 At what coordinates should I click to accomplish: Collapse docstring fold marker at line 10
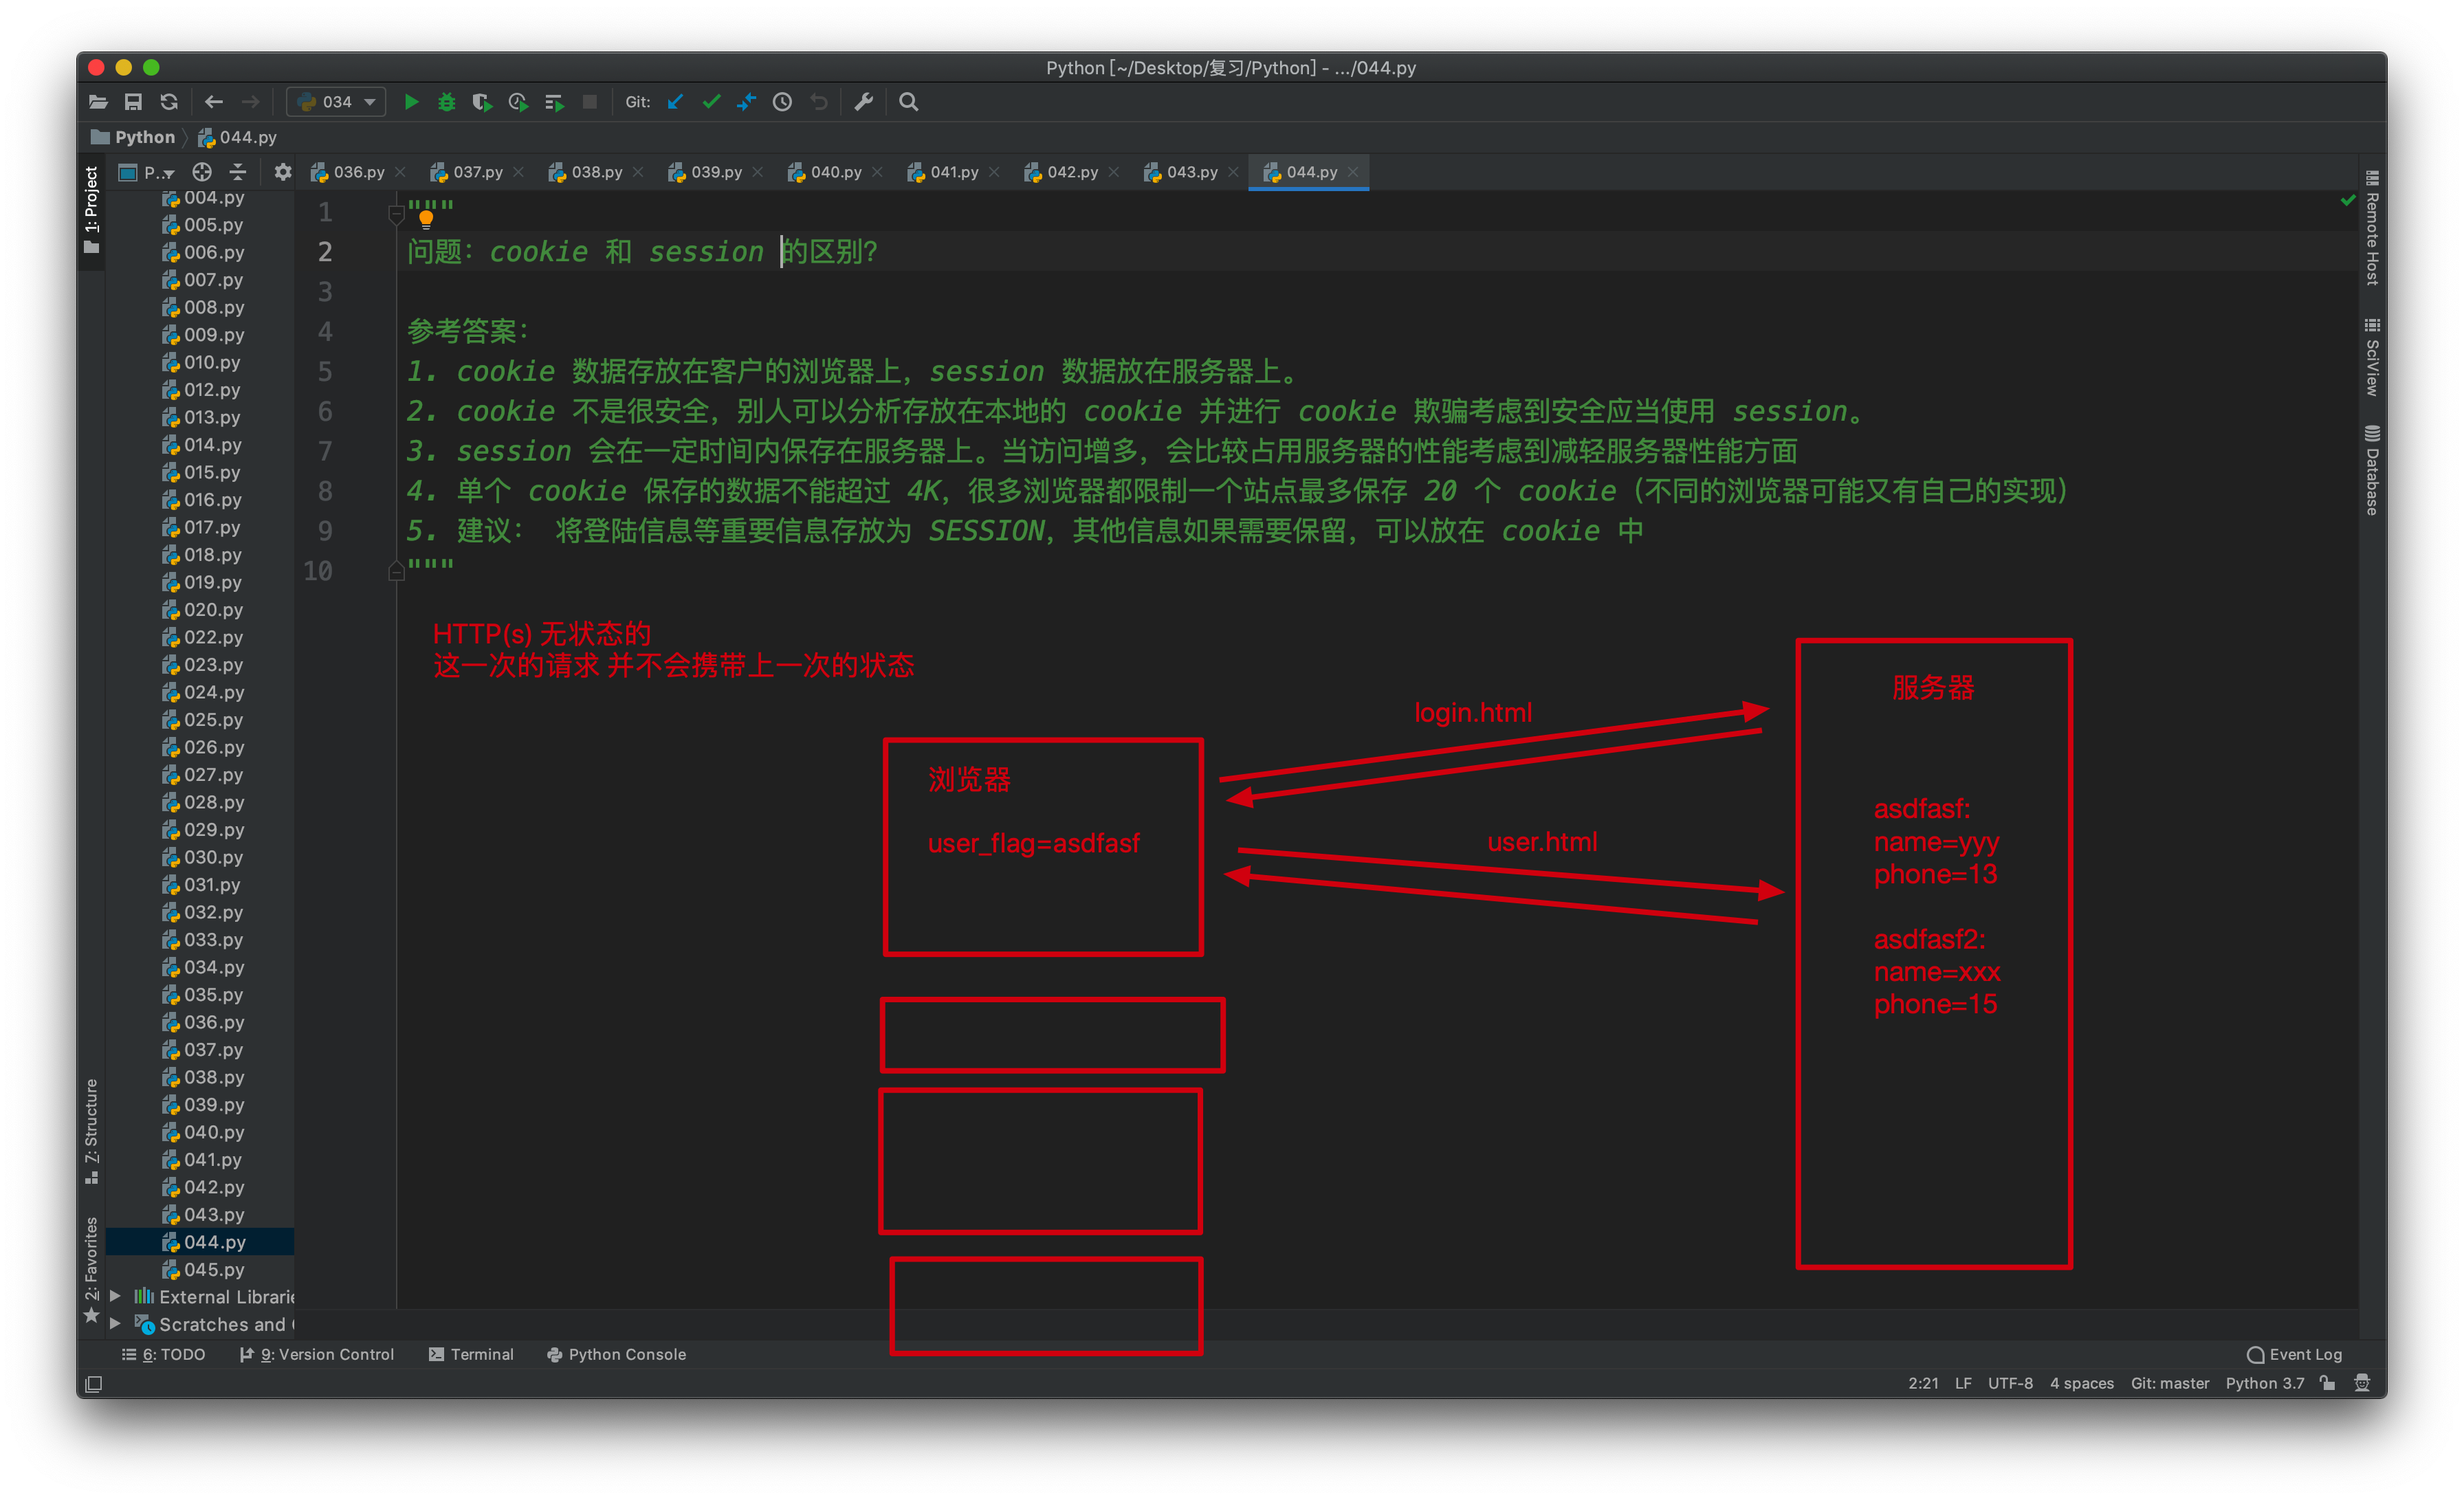click(395, 572)
